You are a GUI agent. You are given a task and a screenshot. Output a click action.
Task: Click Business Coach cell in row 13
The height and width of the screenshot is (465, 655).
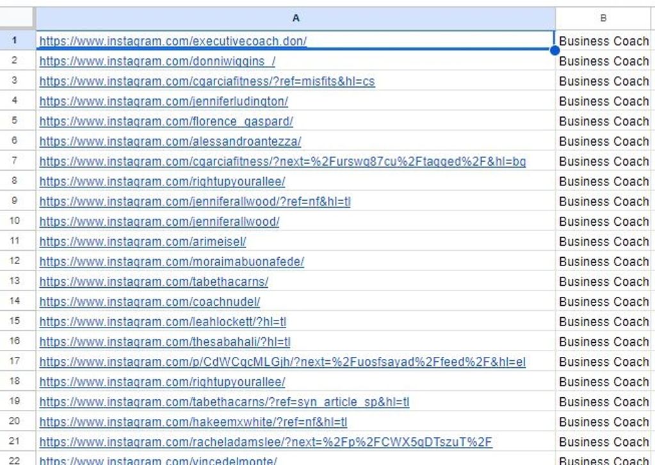pos(603,281)
